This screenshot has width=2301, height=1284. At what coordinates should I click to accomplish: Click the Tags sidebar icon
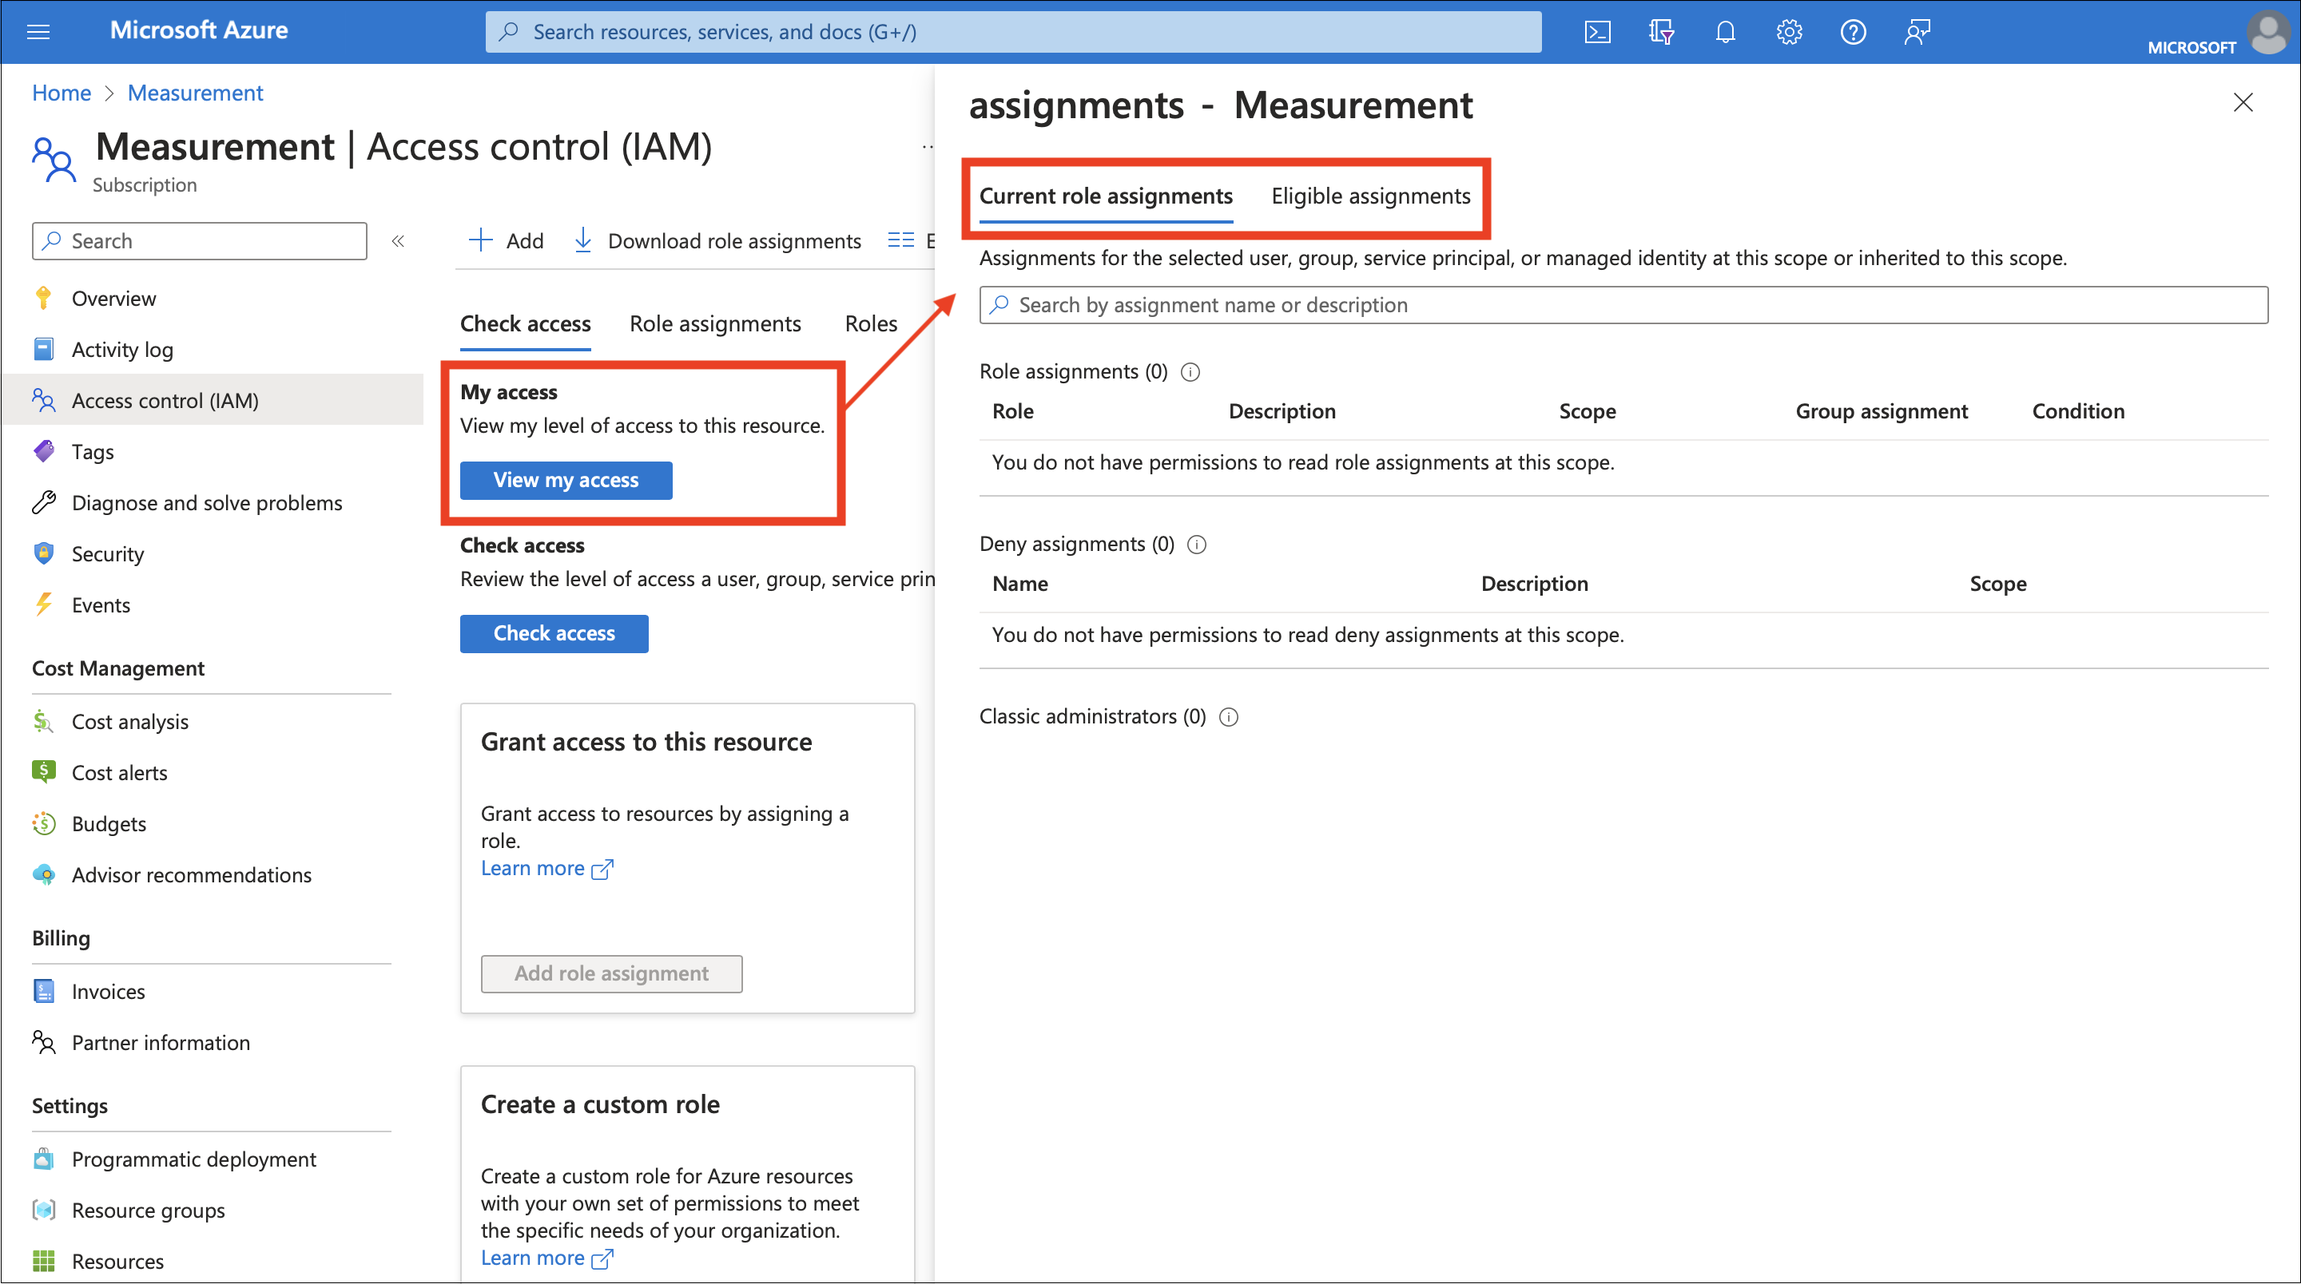point(46,452)
